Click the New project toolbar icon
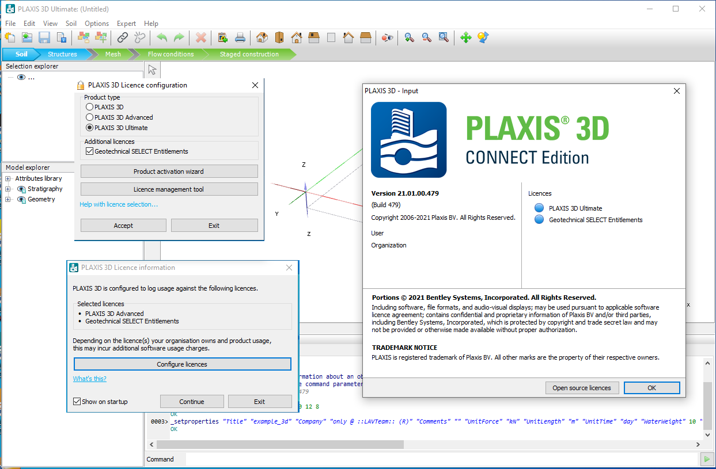 coord(10,37)
